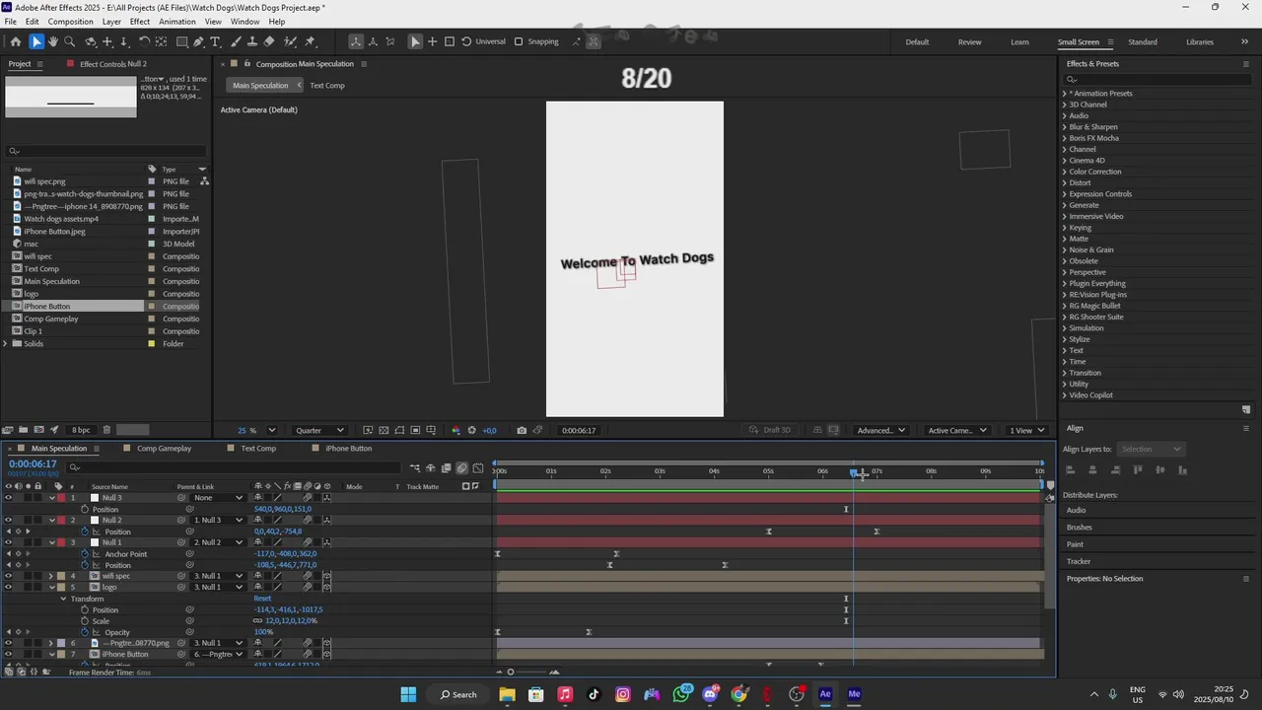Viewport: 1262px width, 710px height.
Task: Toggle Position stopwatch under Null 3
Action: pyautogui.click(x=85, y=510)
